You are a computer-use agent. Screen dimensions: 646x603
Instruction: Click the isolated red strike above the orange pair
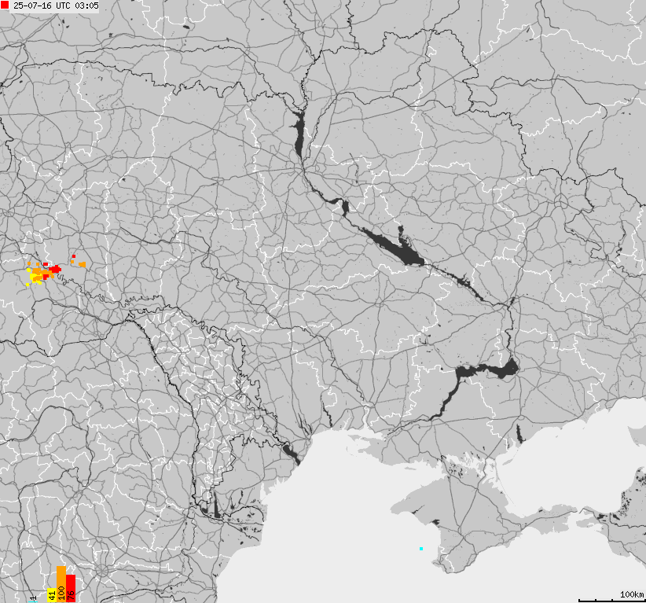[74, 256]
